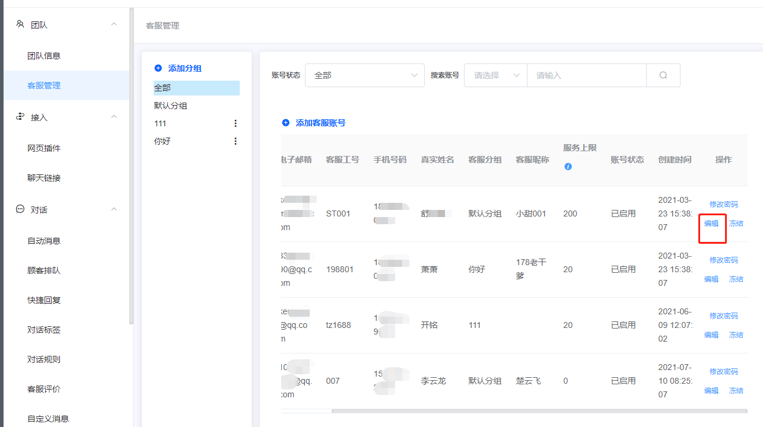
Task: Click the search magnifier button
Action: click(x=663, y=75)
